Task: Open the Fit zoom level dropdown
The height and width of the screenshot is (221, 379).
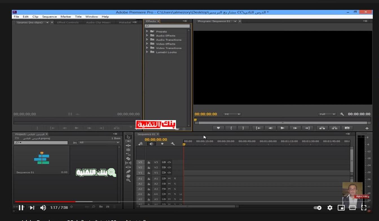Action: tap(232, 114)
